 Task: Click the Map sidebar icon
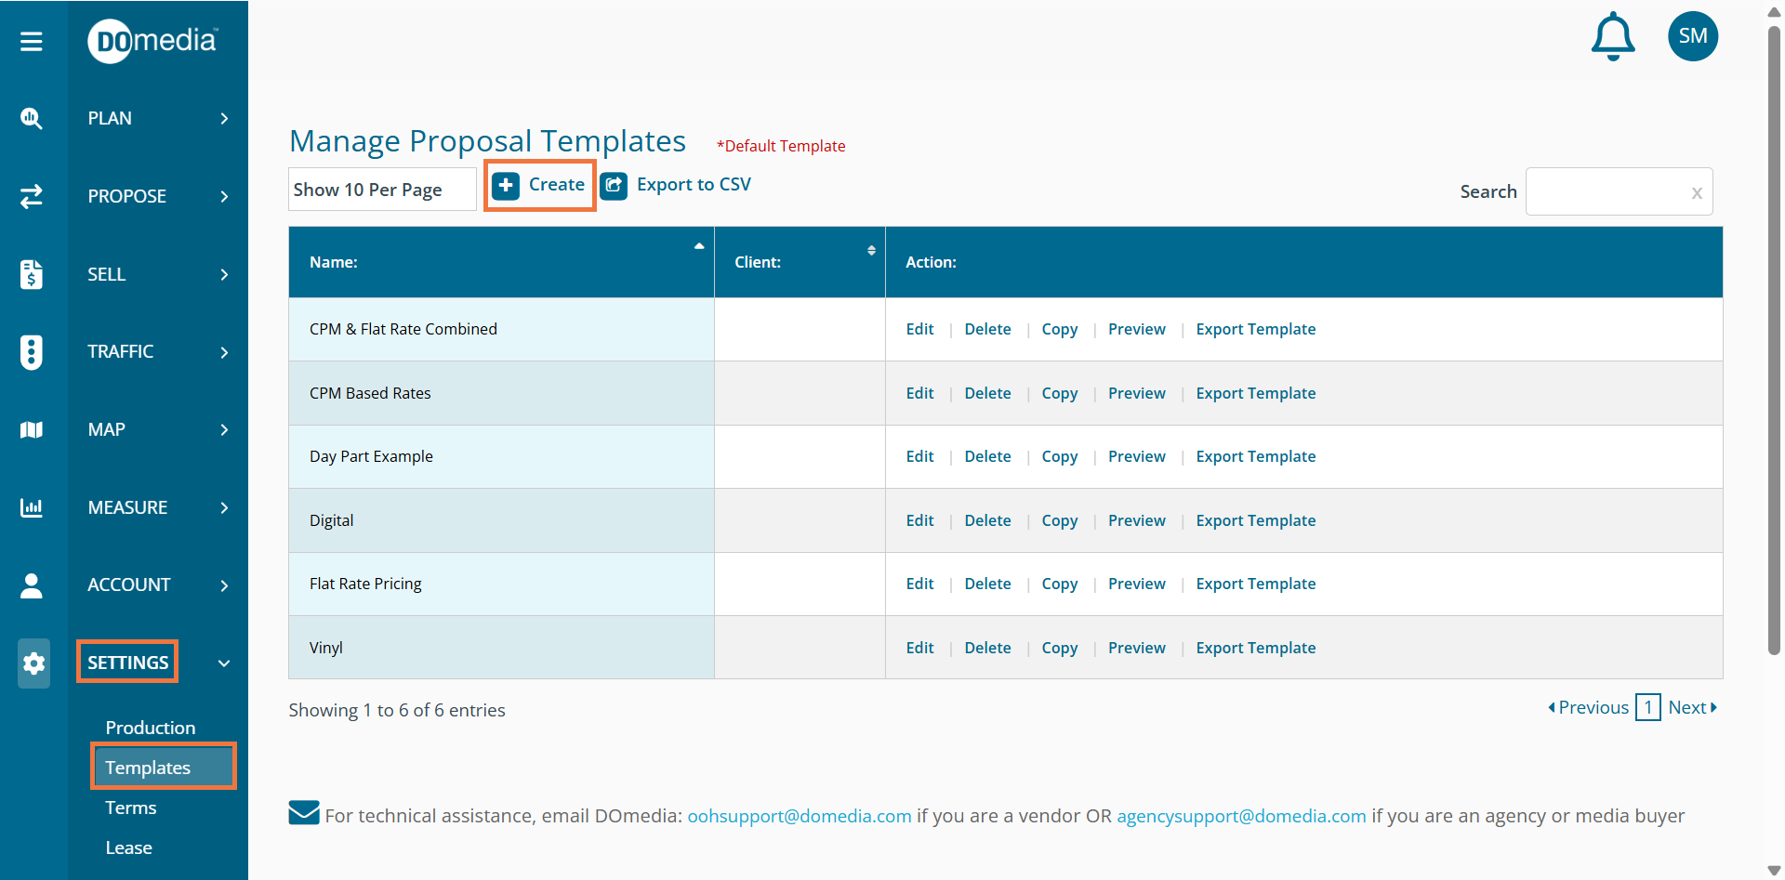click(32, 429)
